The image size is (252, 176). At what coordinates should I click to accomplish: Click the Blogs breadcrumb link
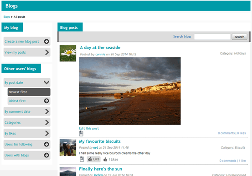pos(6,17)
